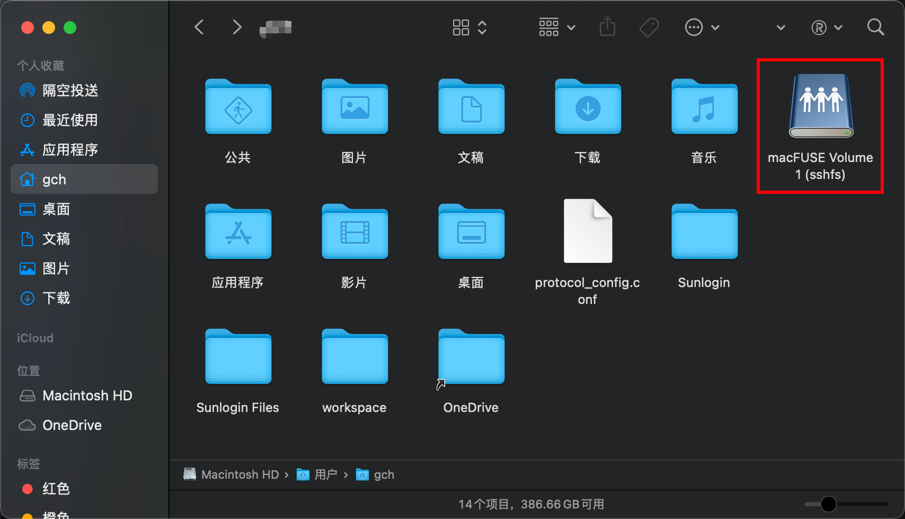Select the protocol_config.conf file
The image size is (905, 519).
point(588,232)
